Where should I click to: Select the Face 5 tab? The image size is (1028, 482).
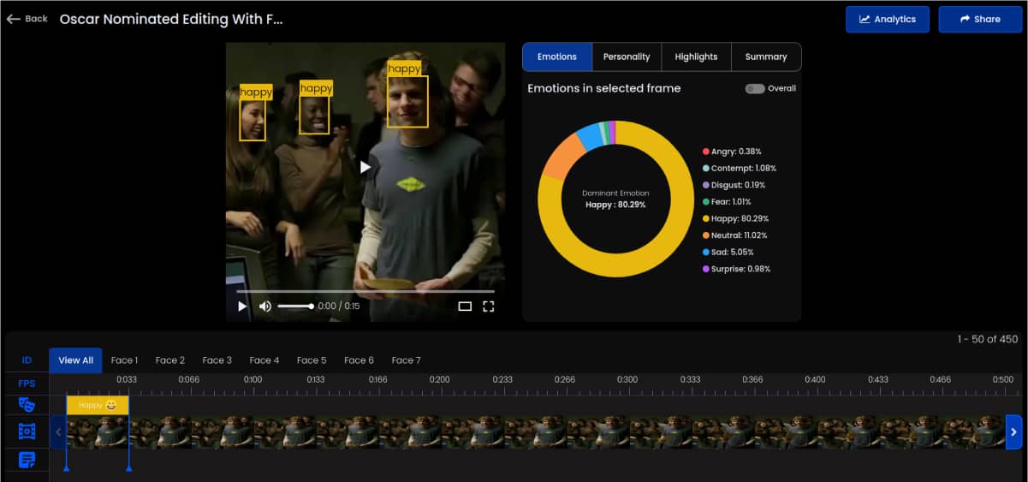tap(312, 360)
